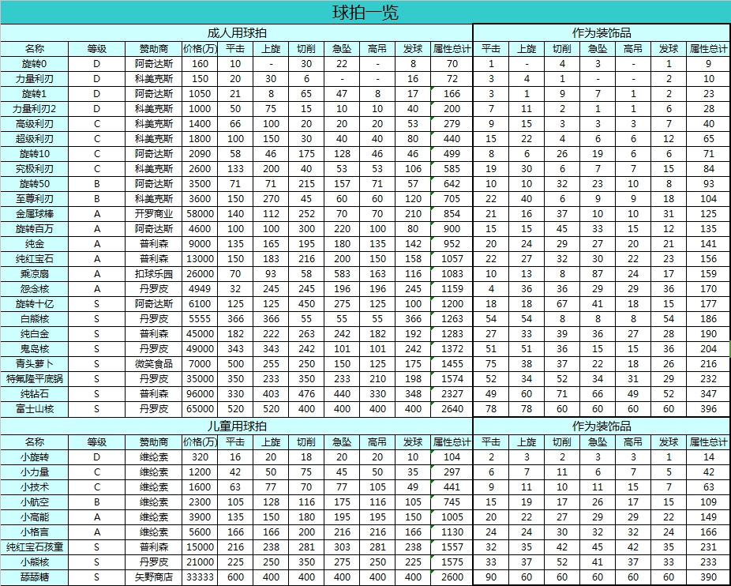Click the 舔舔糖 name cell
This screenshot has height=586, width=731.
coord(35,577)
